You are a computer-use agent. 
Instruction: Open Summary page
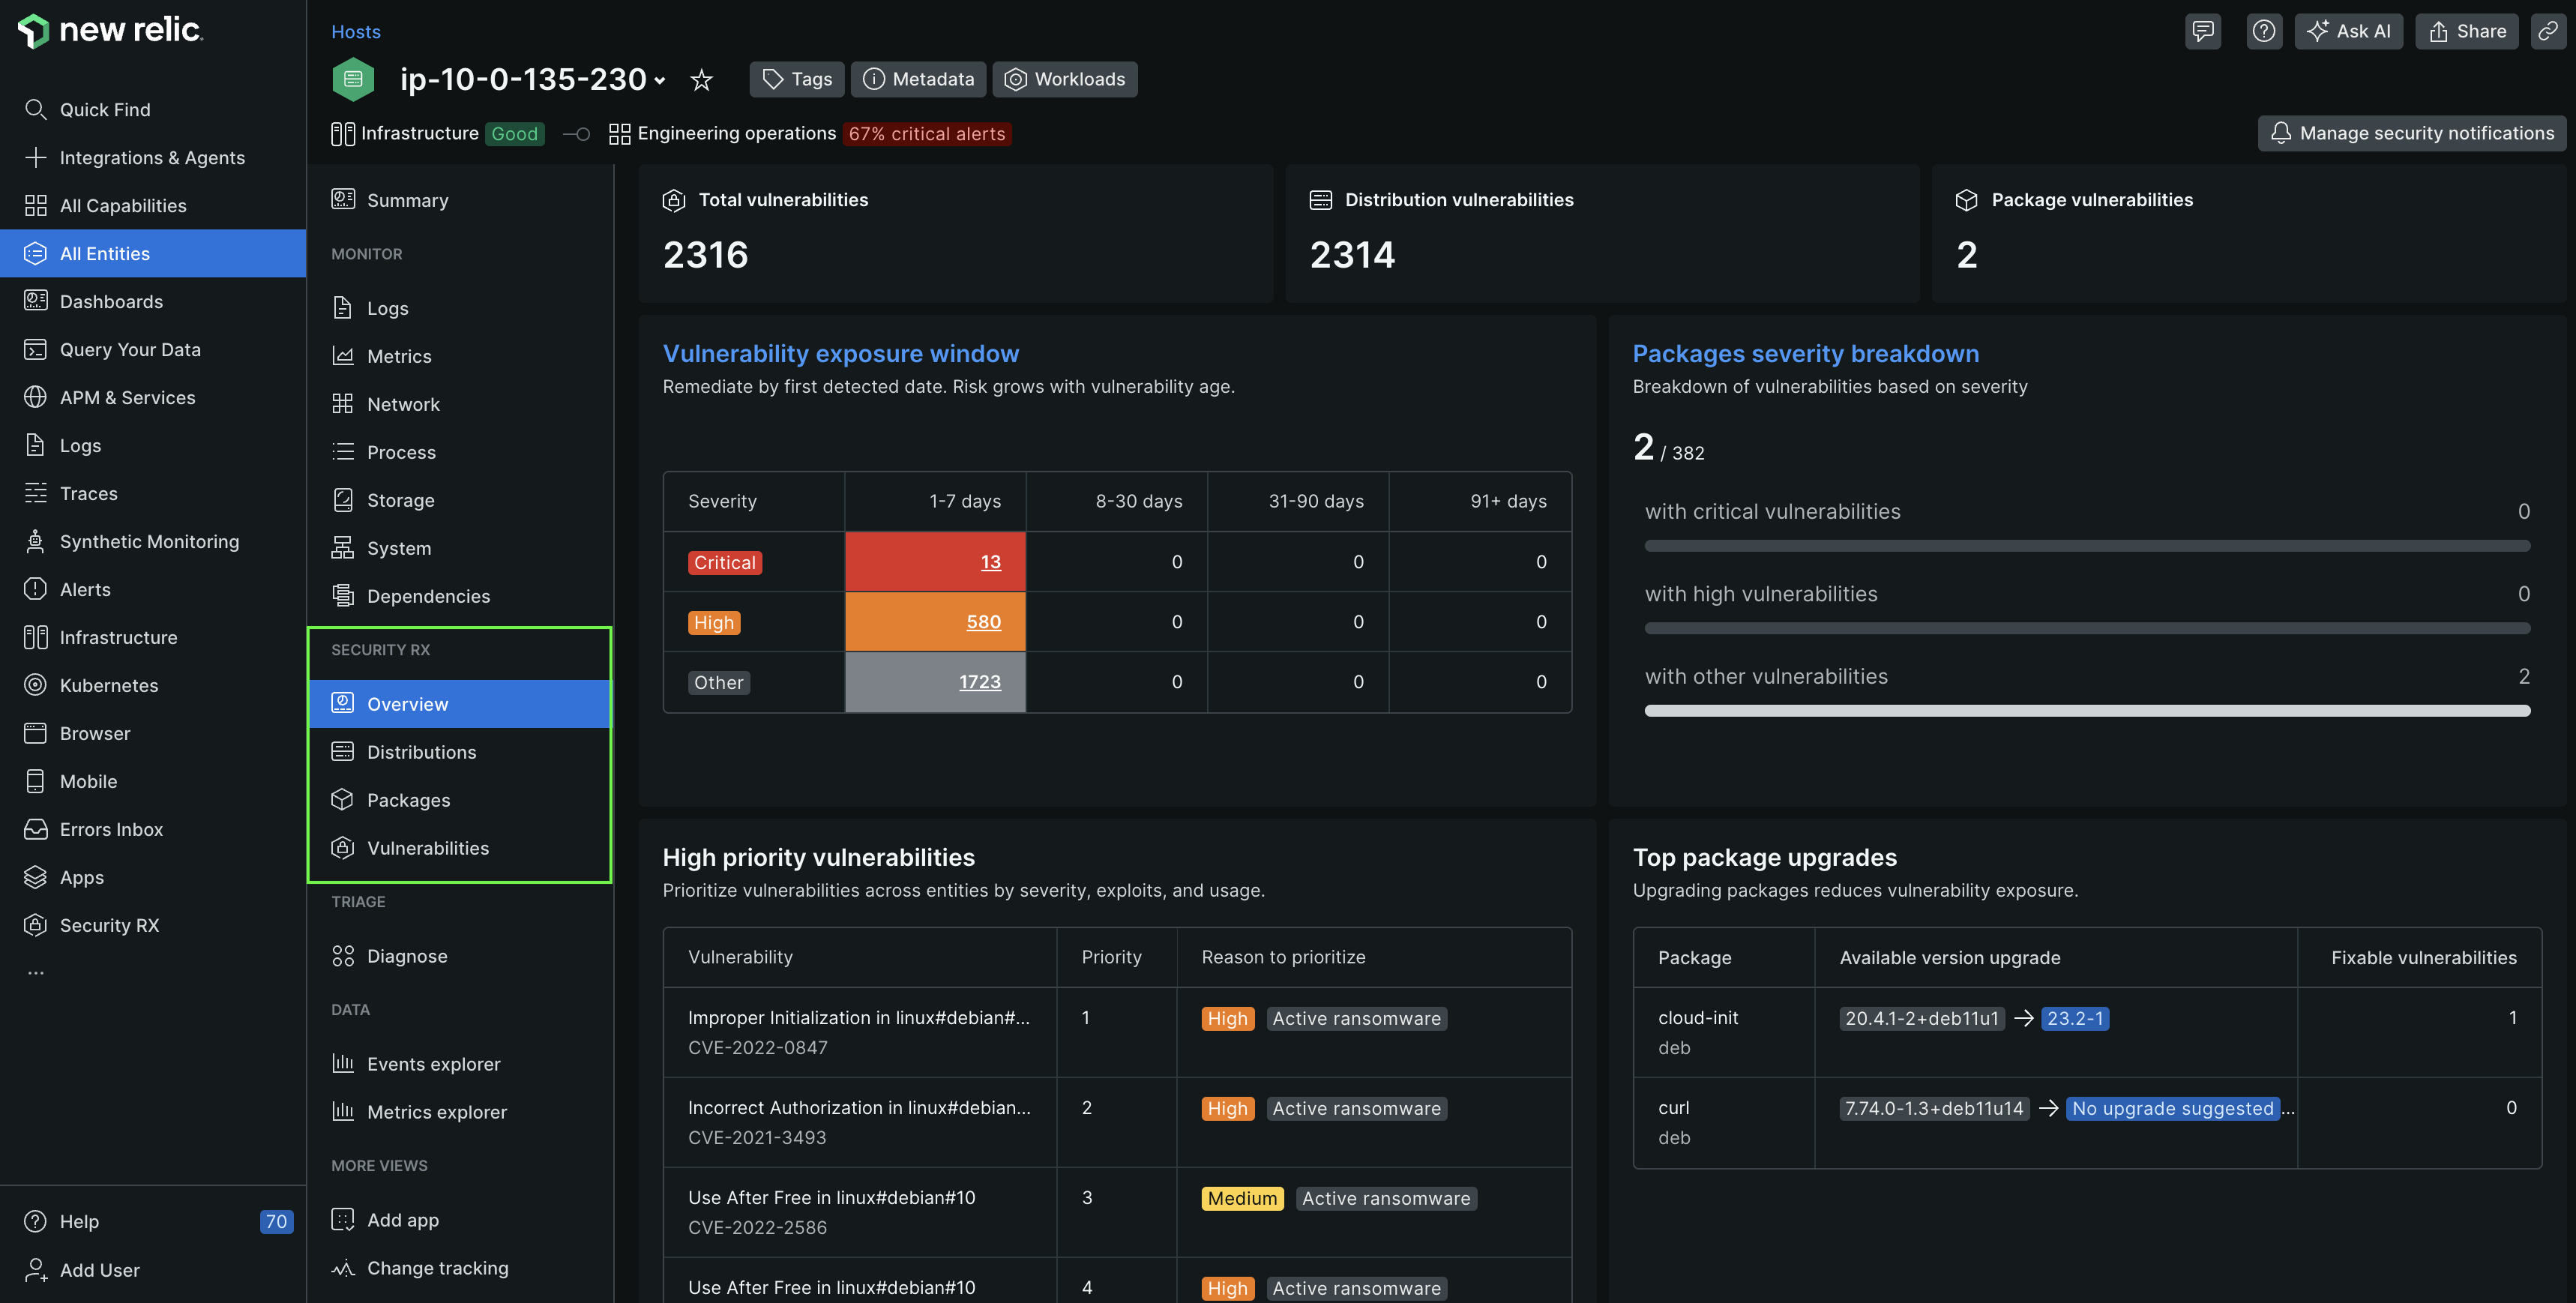tap(460, 200)
